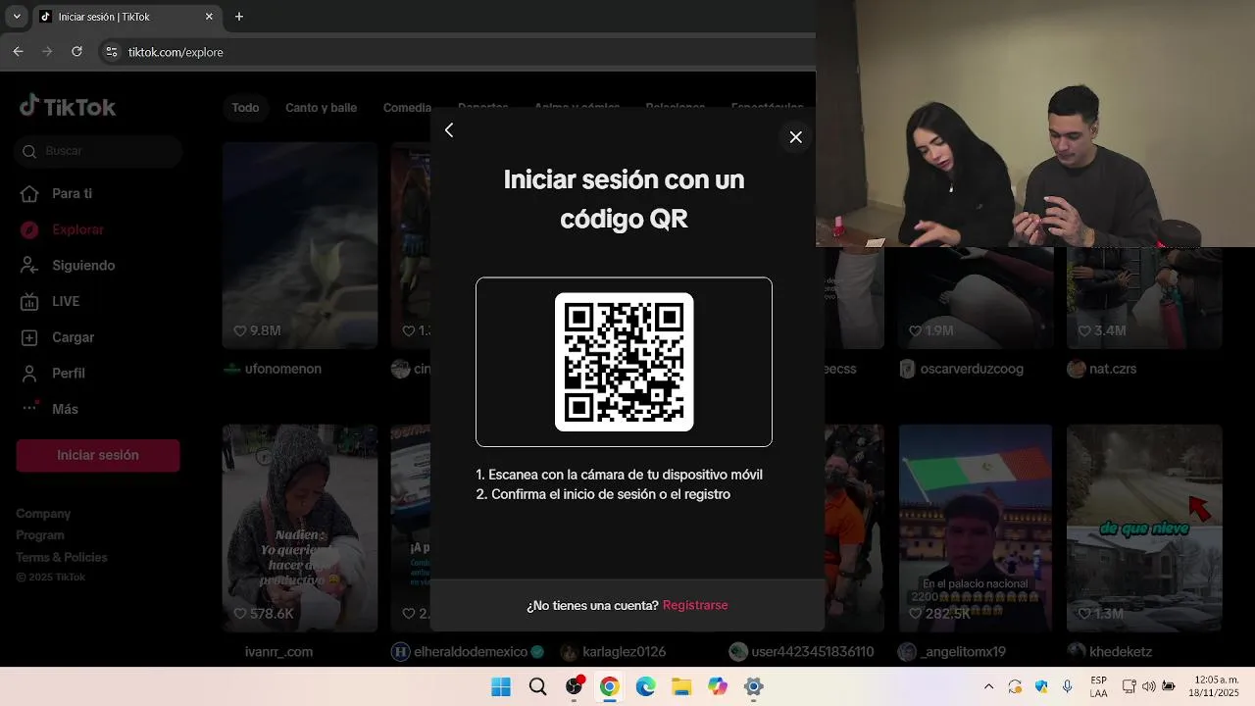Focus the Buscar search field
The image size is (1255, 706).
(99, 151)
